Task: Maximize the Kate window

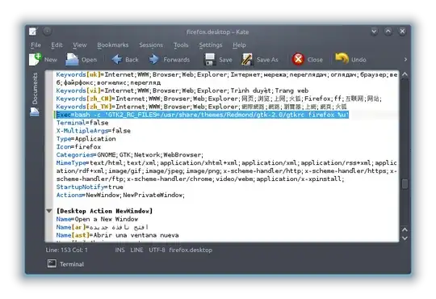Action: pos(388,32)
